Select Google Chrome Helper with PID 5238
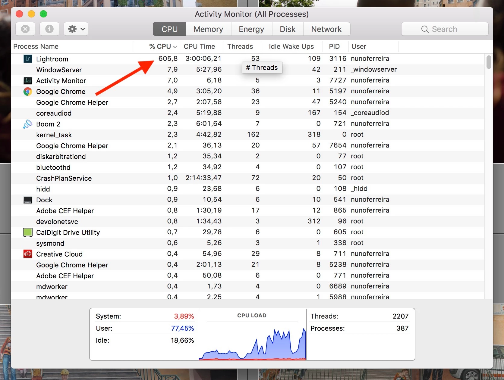This screenshot has height=380, width=504. point(248,265)
